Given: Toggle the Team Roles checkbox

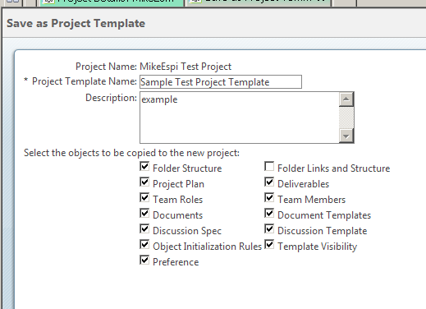Looking at the screenshot, I should click(x=144, y=198).
